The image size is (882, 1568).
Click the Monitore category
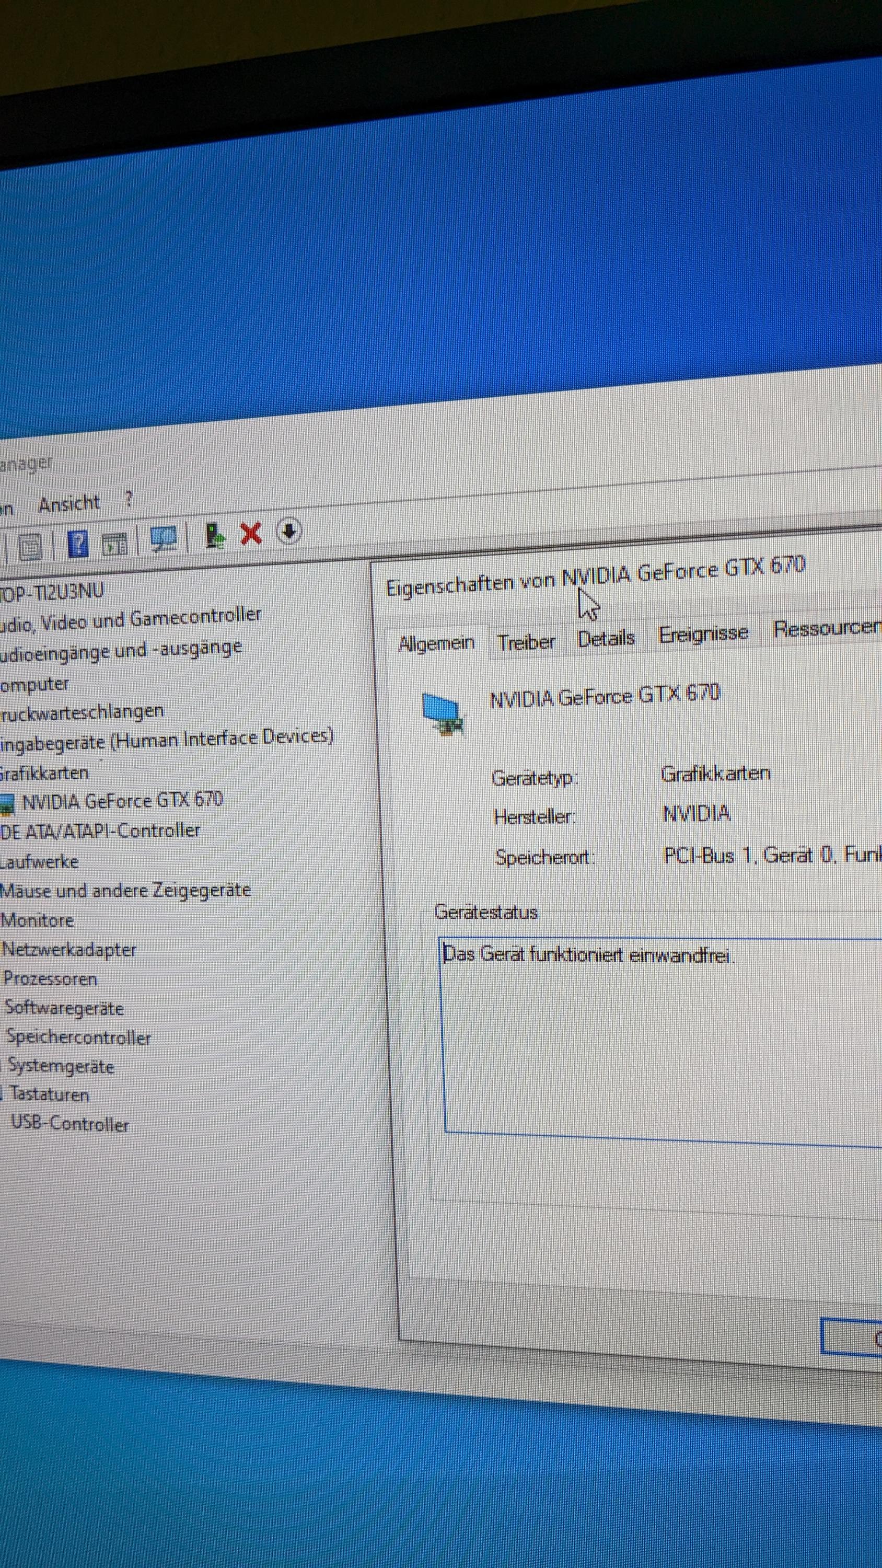click(37, 920)
